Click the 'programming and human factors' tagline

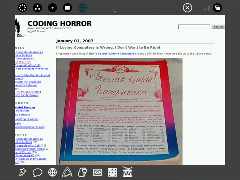coord(49,28)
